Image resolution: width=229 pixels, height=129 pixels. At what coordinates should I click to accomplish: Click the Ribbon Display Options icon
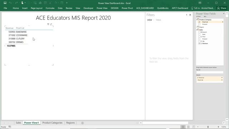pyautogui.click(x=200, y=3)
